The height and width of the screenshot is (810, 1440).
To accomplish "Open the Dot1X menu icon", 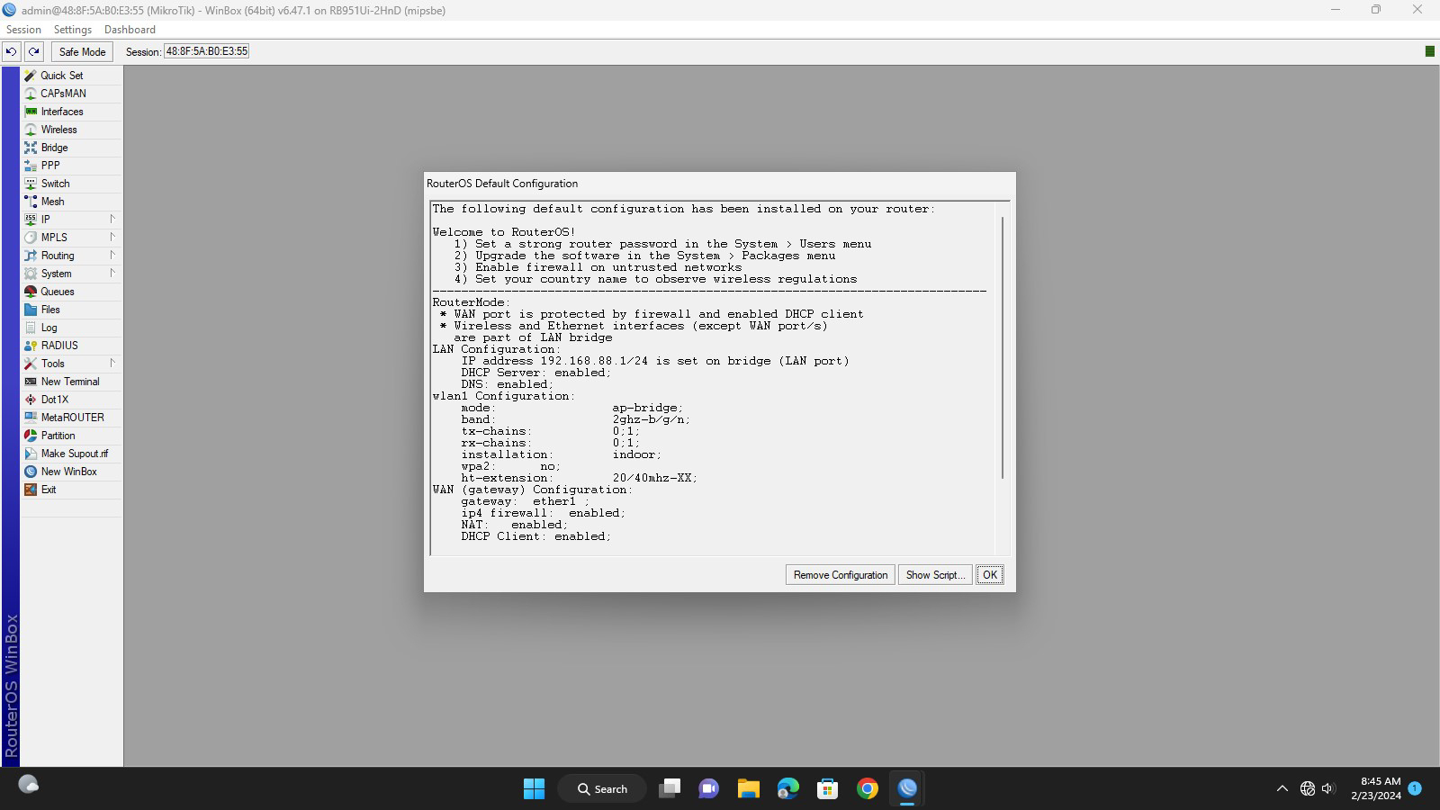I will pyautogui.click(x=31, y=400).
